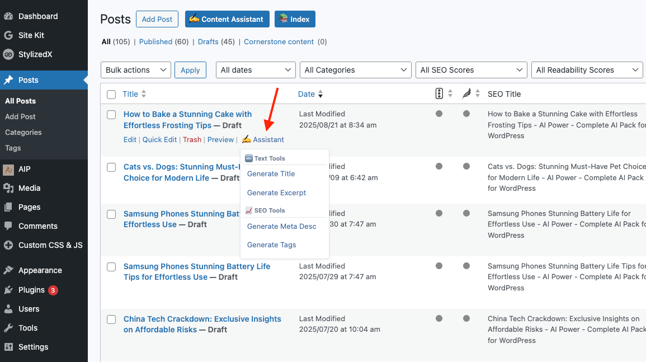Sort posts by Title column header
This screenshot has width=646, height=362.
[x=130, y=94]
